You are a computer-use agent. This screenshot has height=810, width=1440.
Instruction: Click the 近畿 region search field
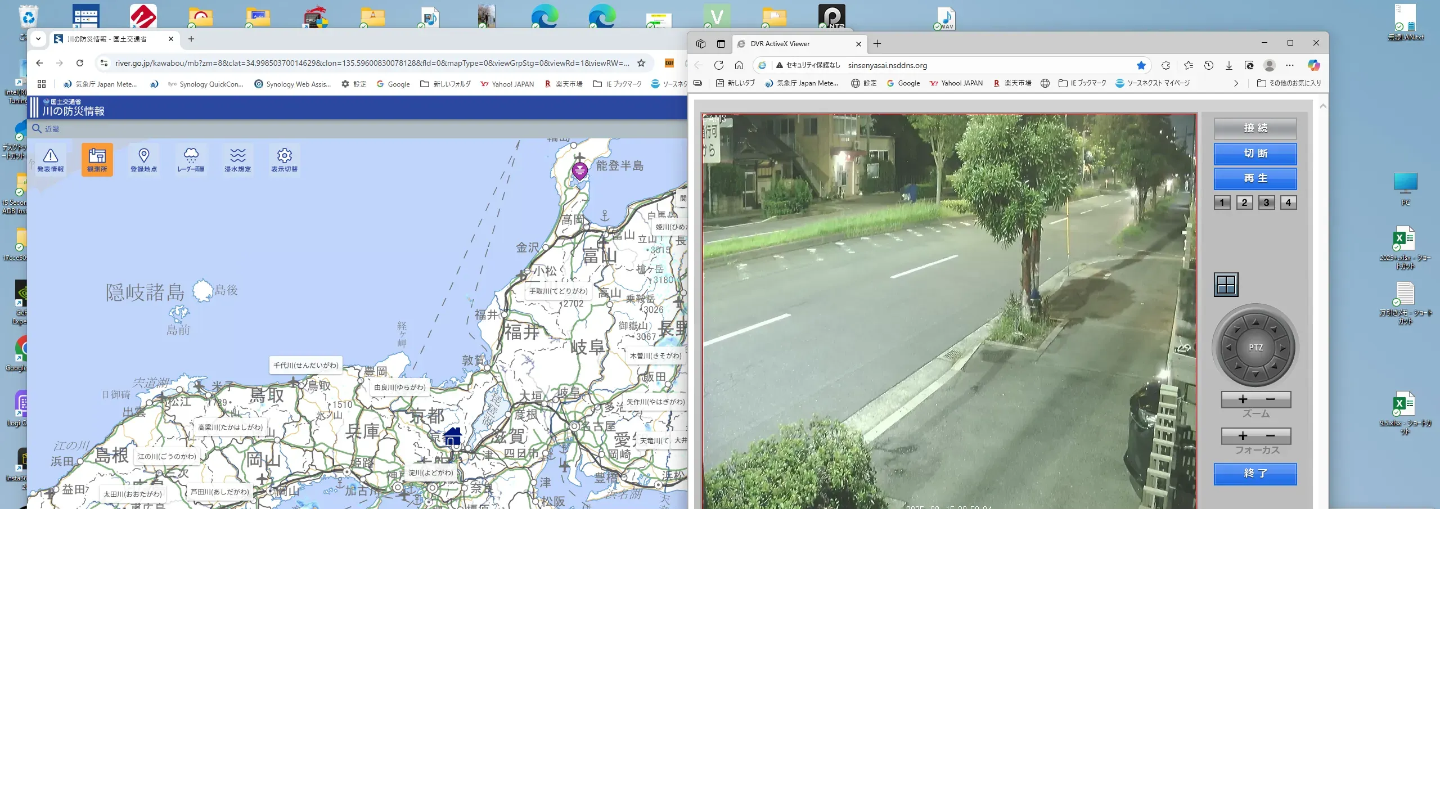coord(52,129)
